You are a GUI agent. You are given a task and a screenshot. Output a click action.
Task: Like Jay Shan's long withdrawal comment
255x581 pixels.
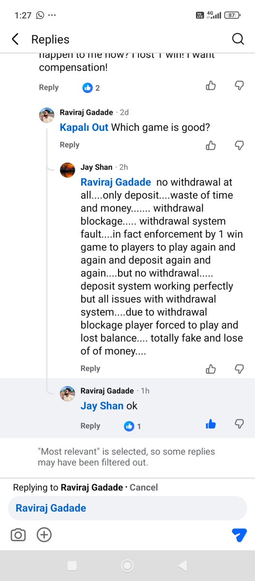(x=211, y=369)
